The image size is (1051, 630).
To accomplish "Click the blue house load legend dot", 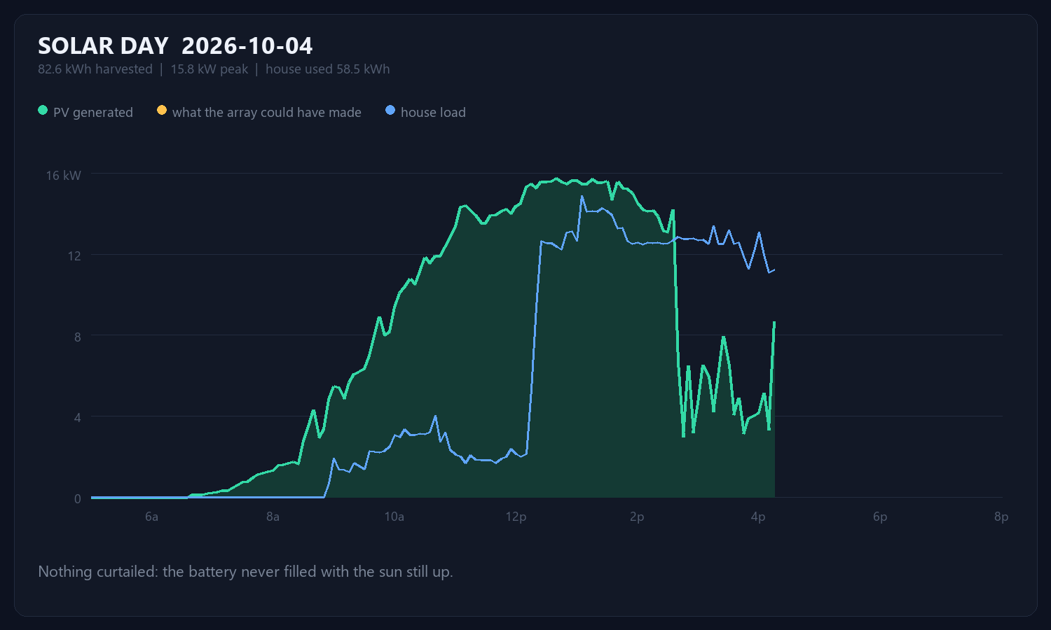I will [390, 111].
